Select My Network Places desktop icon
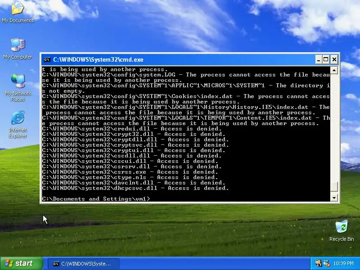 (x=18, y=88)
